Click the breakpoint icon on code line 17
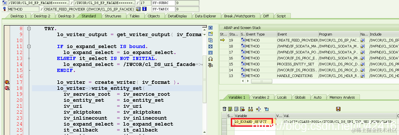Viewport: 399px width, 135px height. click(x=7, y=82)
